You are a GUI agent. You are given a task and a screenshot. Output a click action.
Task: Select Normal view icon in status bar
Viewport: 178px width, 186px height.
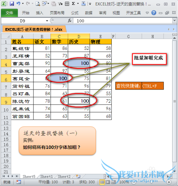point(102,182)
